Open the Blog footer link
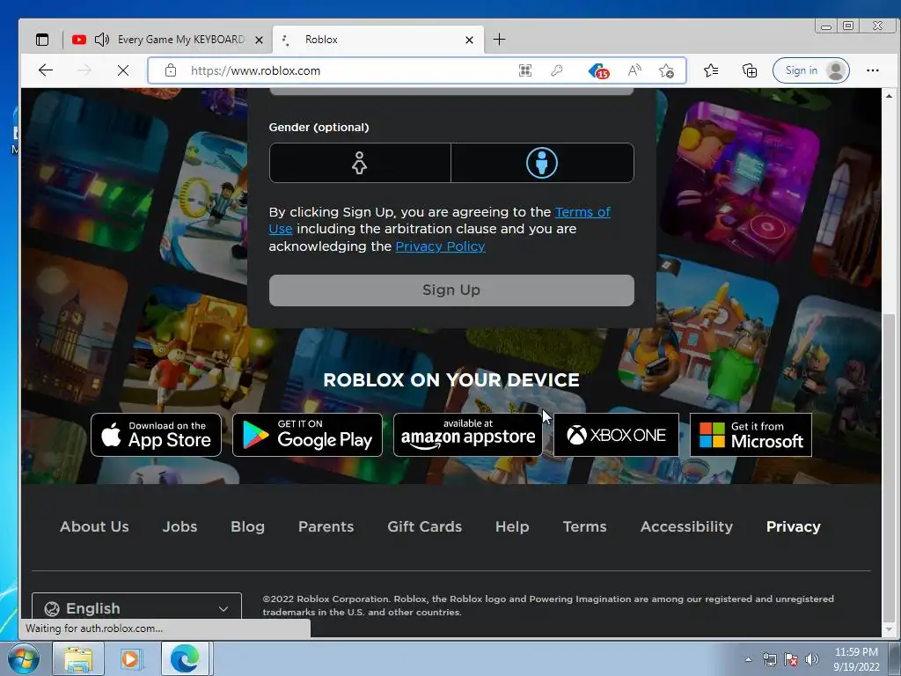 [x=247, y=526]
